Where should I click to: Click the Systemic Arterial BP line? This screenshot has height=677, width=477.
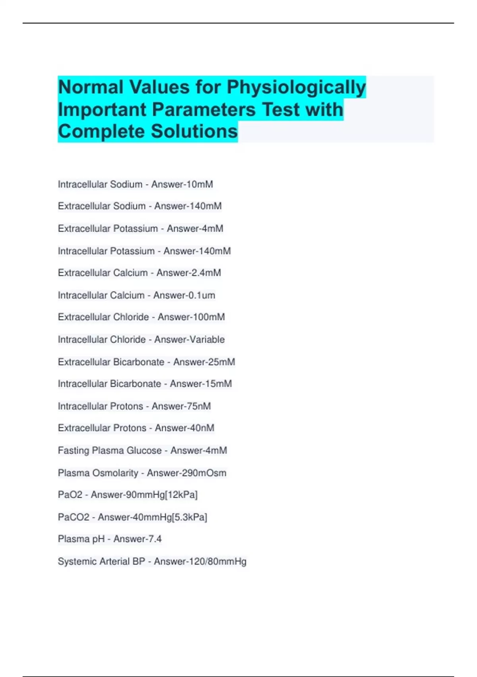(x=152, y=562)
